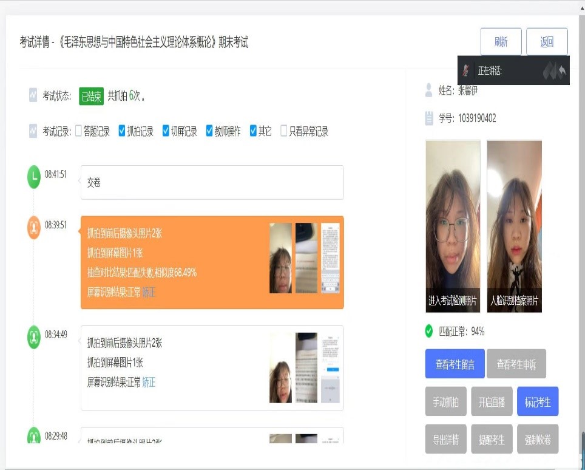
Task: Open 查看考生留言
Action: coord(455,364)
